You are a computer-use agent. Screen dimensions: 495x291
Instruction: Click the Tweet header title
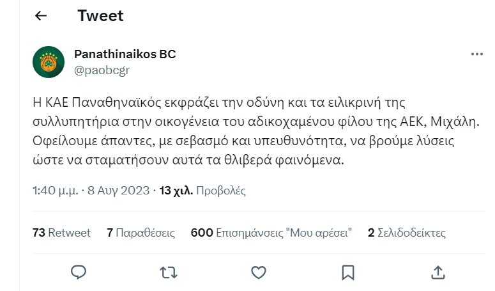pos(100,15)
